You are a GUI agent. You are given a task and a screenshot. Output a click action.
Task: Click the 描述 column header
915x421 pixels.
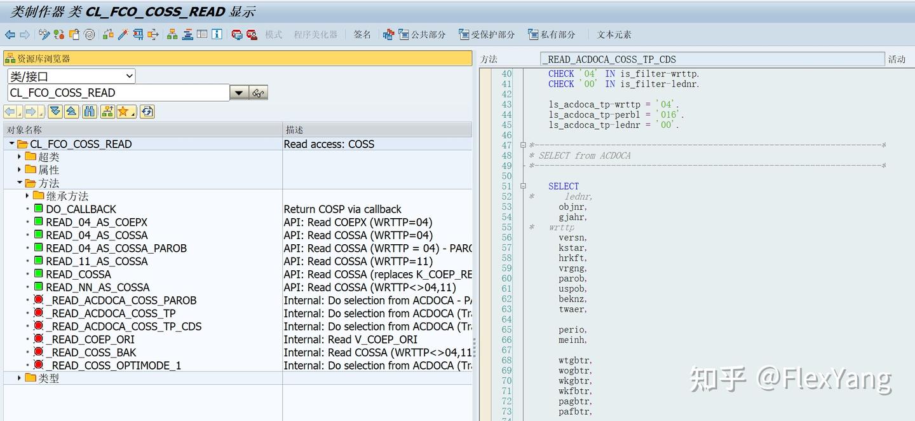pyautogui.click(x=377, y=130)
